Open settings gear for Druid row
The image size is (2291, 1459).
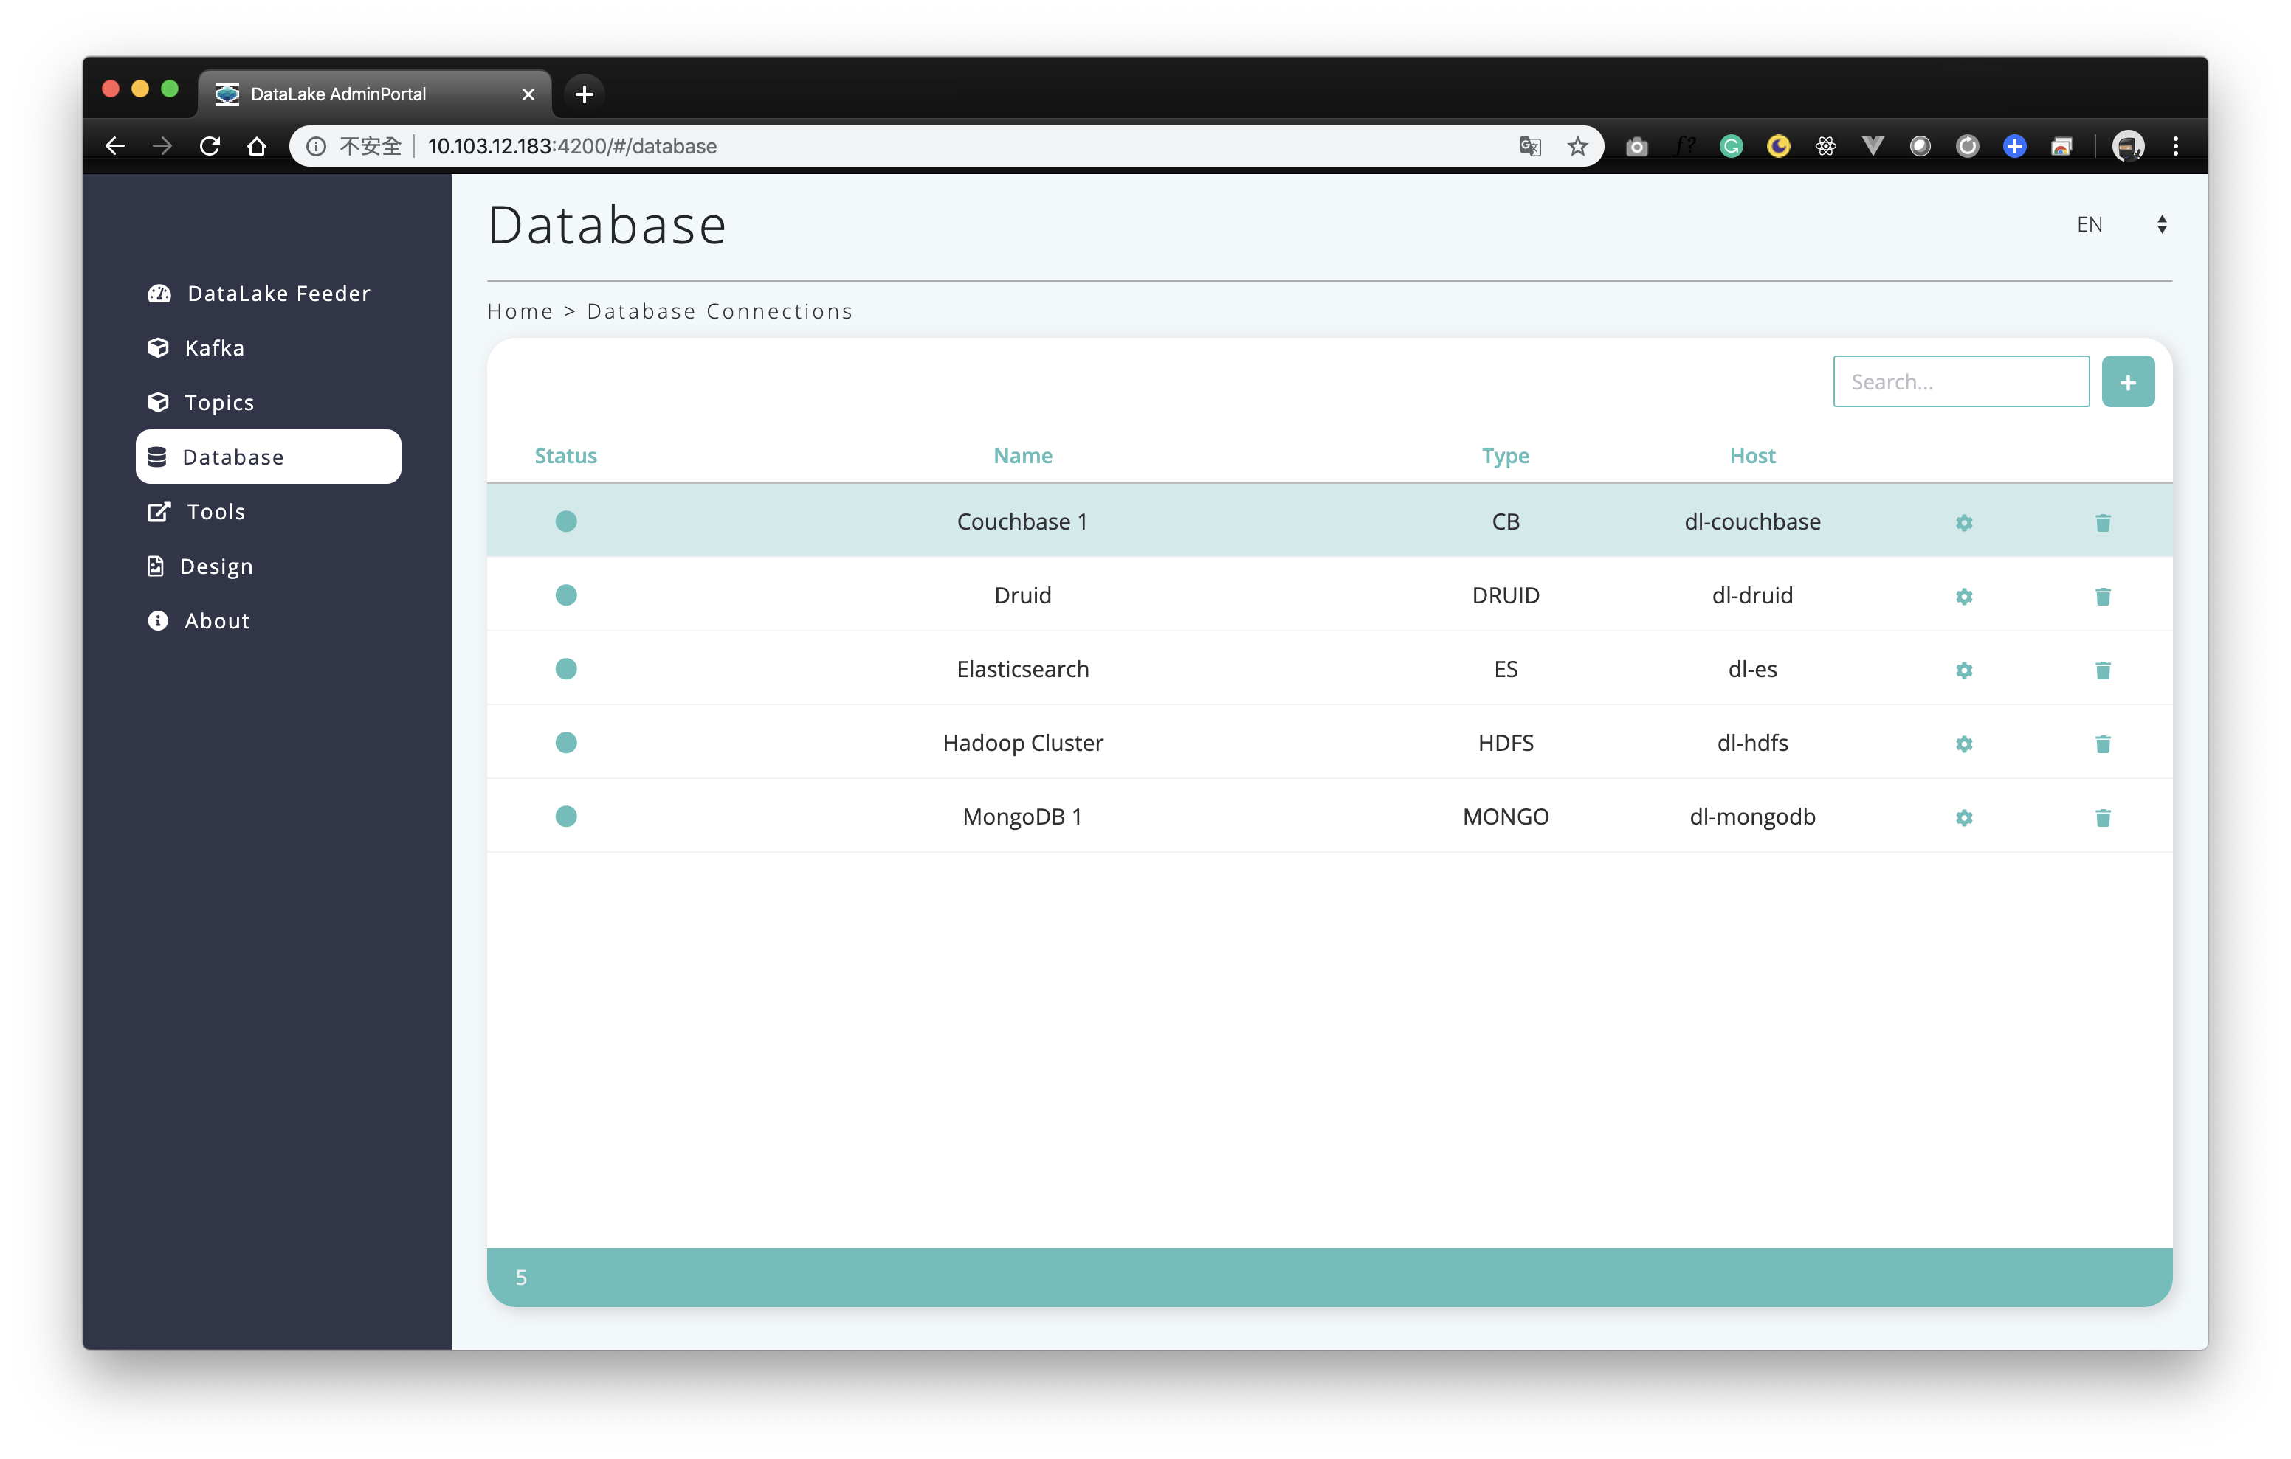[x=1964, y=596]
